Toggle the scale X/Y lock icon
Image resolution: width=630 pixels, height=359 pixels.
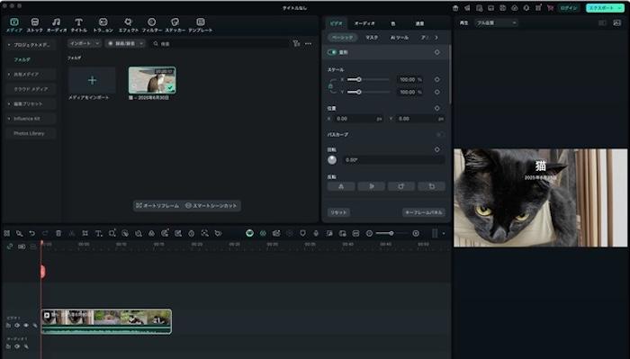[x=330, y=86]
